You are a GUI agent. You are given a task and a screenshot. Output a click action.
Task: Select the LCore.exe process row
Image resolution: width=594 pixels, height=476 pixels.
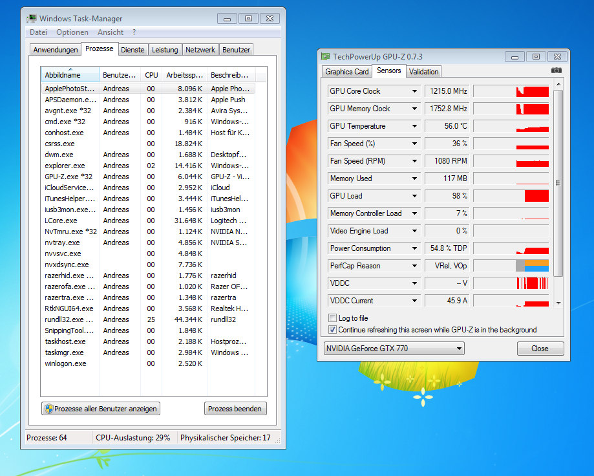tap(148, 221)
